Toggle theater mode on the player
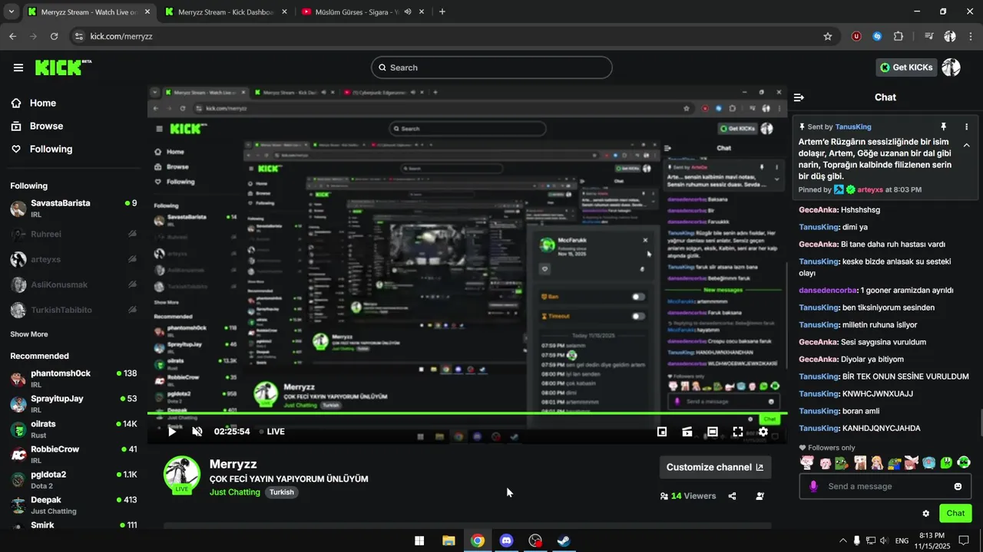Viewport: 983px width, 552px height. point(713,432)
